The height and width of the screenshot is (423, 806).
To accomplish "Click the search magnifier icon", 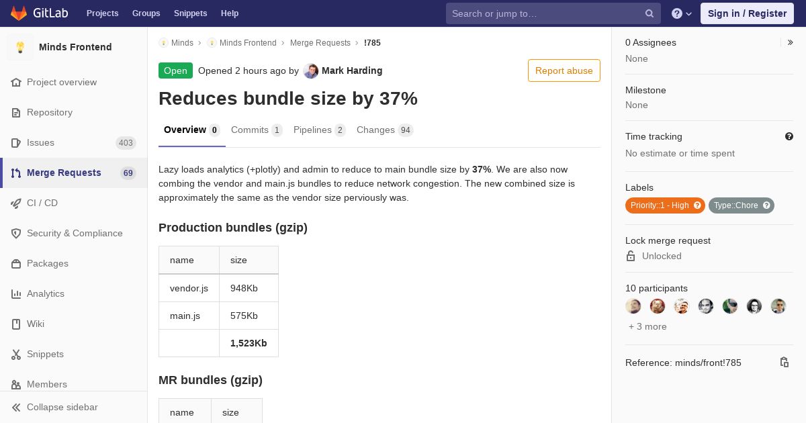I will (650, 13).
